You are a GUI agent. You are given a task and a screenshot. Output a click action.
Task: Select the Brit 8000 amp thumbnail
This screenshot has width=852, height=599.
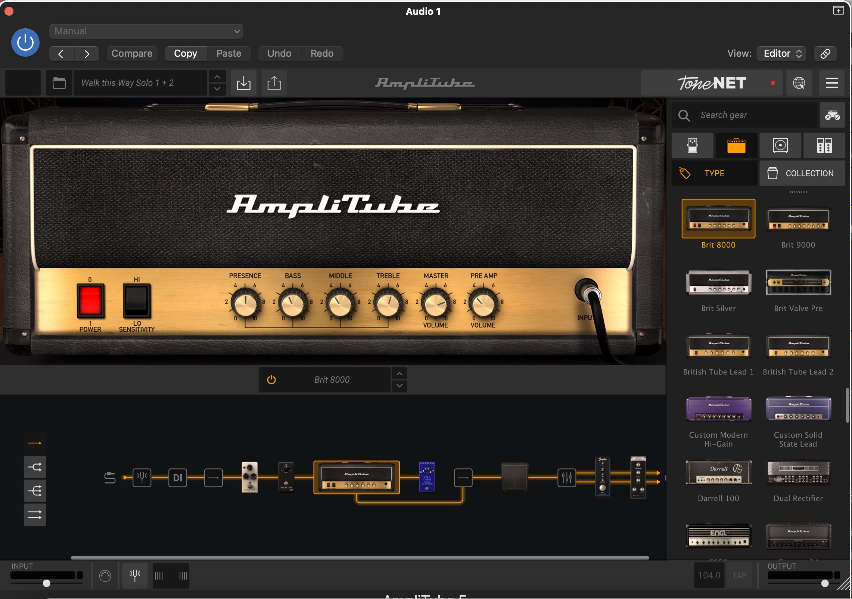pos(718,219)
